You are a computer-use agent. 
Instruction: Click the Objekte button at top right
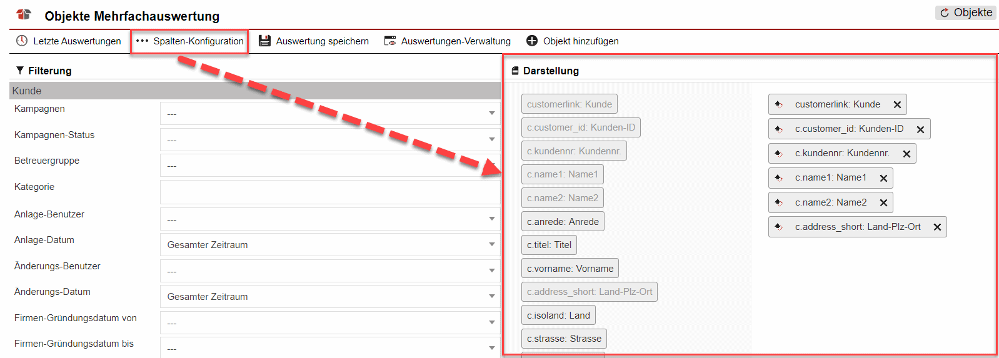click(x=966, y=12)
